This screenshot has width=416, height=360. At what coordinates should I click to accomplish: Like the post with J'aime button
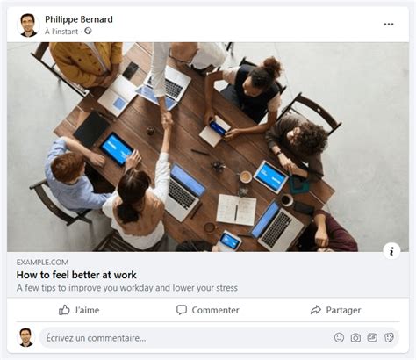(x=79, y=310)
